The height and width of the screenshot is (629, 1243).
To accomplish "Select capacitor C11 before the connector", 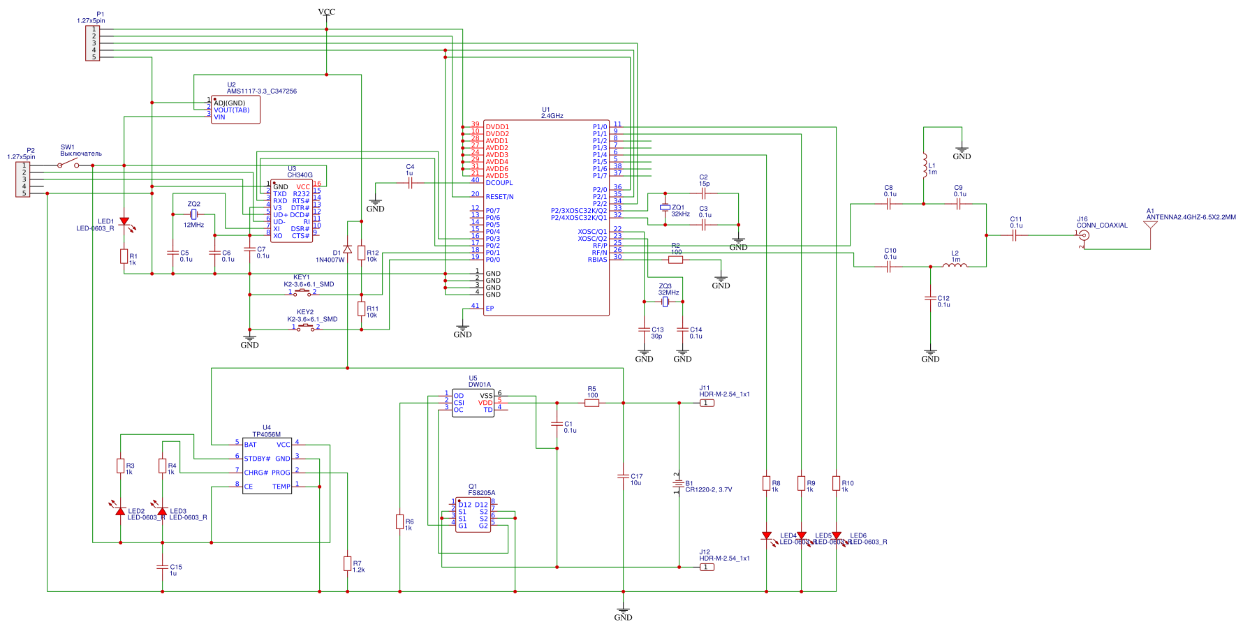I will [x=1014, y=235].
